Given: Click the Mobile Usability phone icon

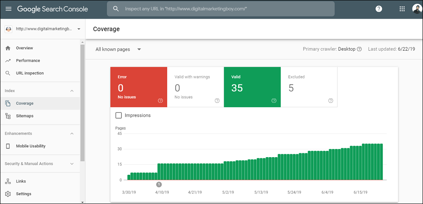Looking at the screenshot, I should tap(8, 146).
